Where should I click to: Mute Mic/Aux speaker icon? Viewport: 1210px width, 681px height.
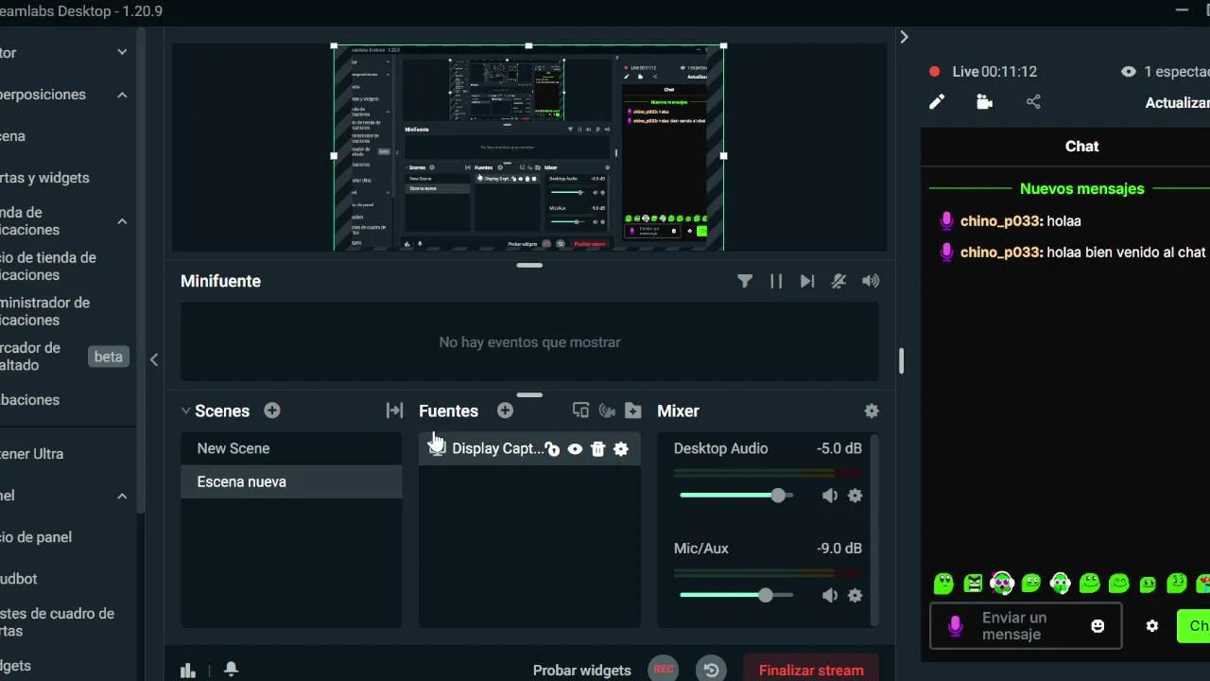click(x=830, y=596)
